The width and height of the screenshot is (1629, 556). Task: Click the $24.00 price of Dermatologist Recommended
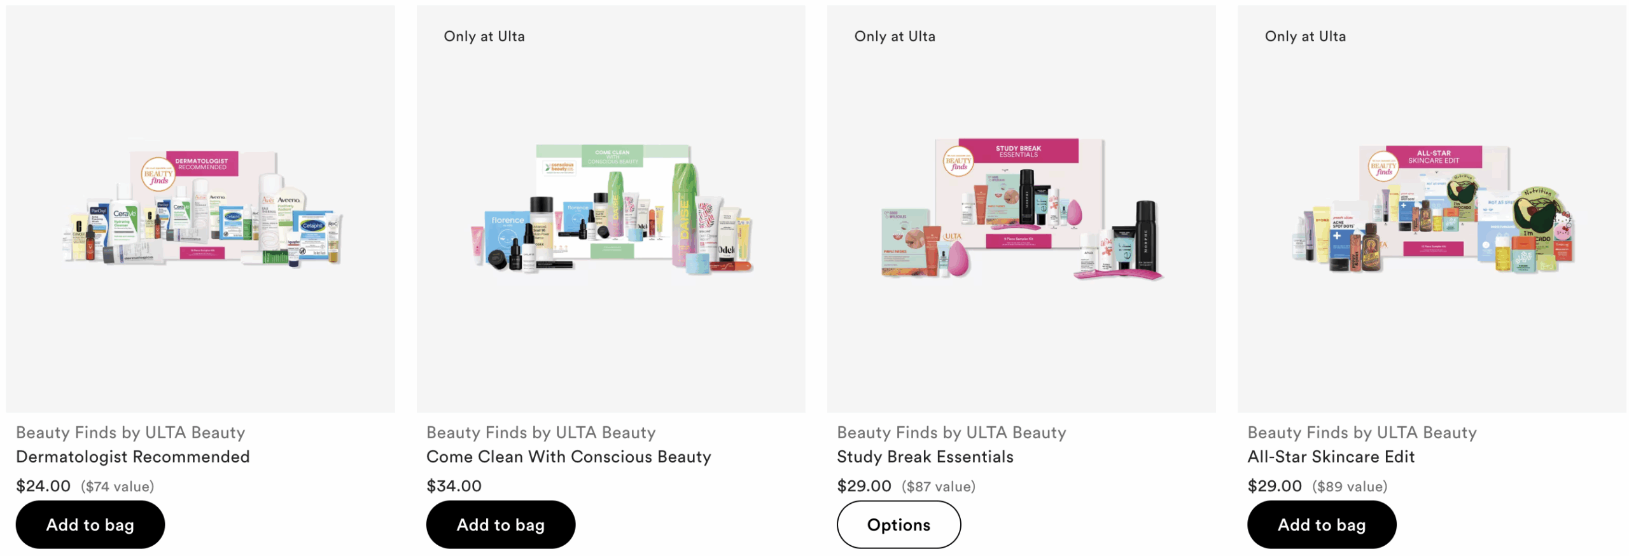[x=43, y=486]
